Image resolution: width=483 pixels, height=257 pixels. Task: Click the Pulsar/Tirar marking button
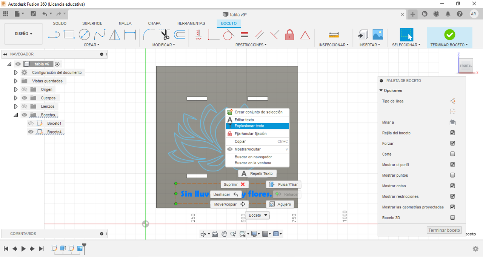pos(284,185)
